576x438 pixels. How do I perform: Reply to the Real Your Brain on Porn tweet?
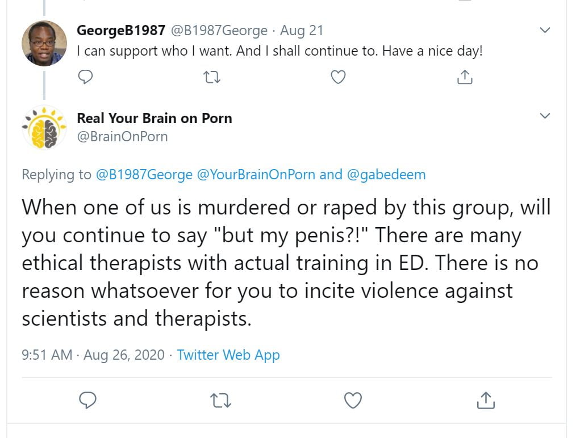(x=87, y=400)
